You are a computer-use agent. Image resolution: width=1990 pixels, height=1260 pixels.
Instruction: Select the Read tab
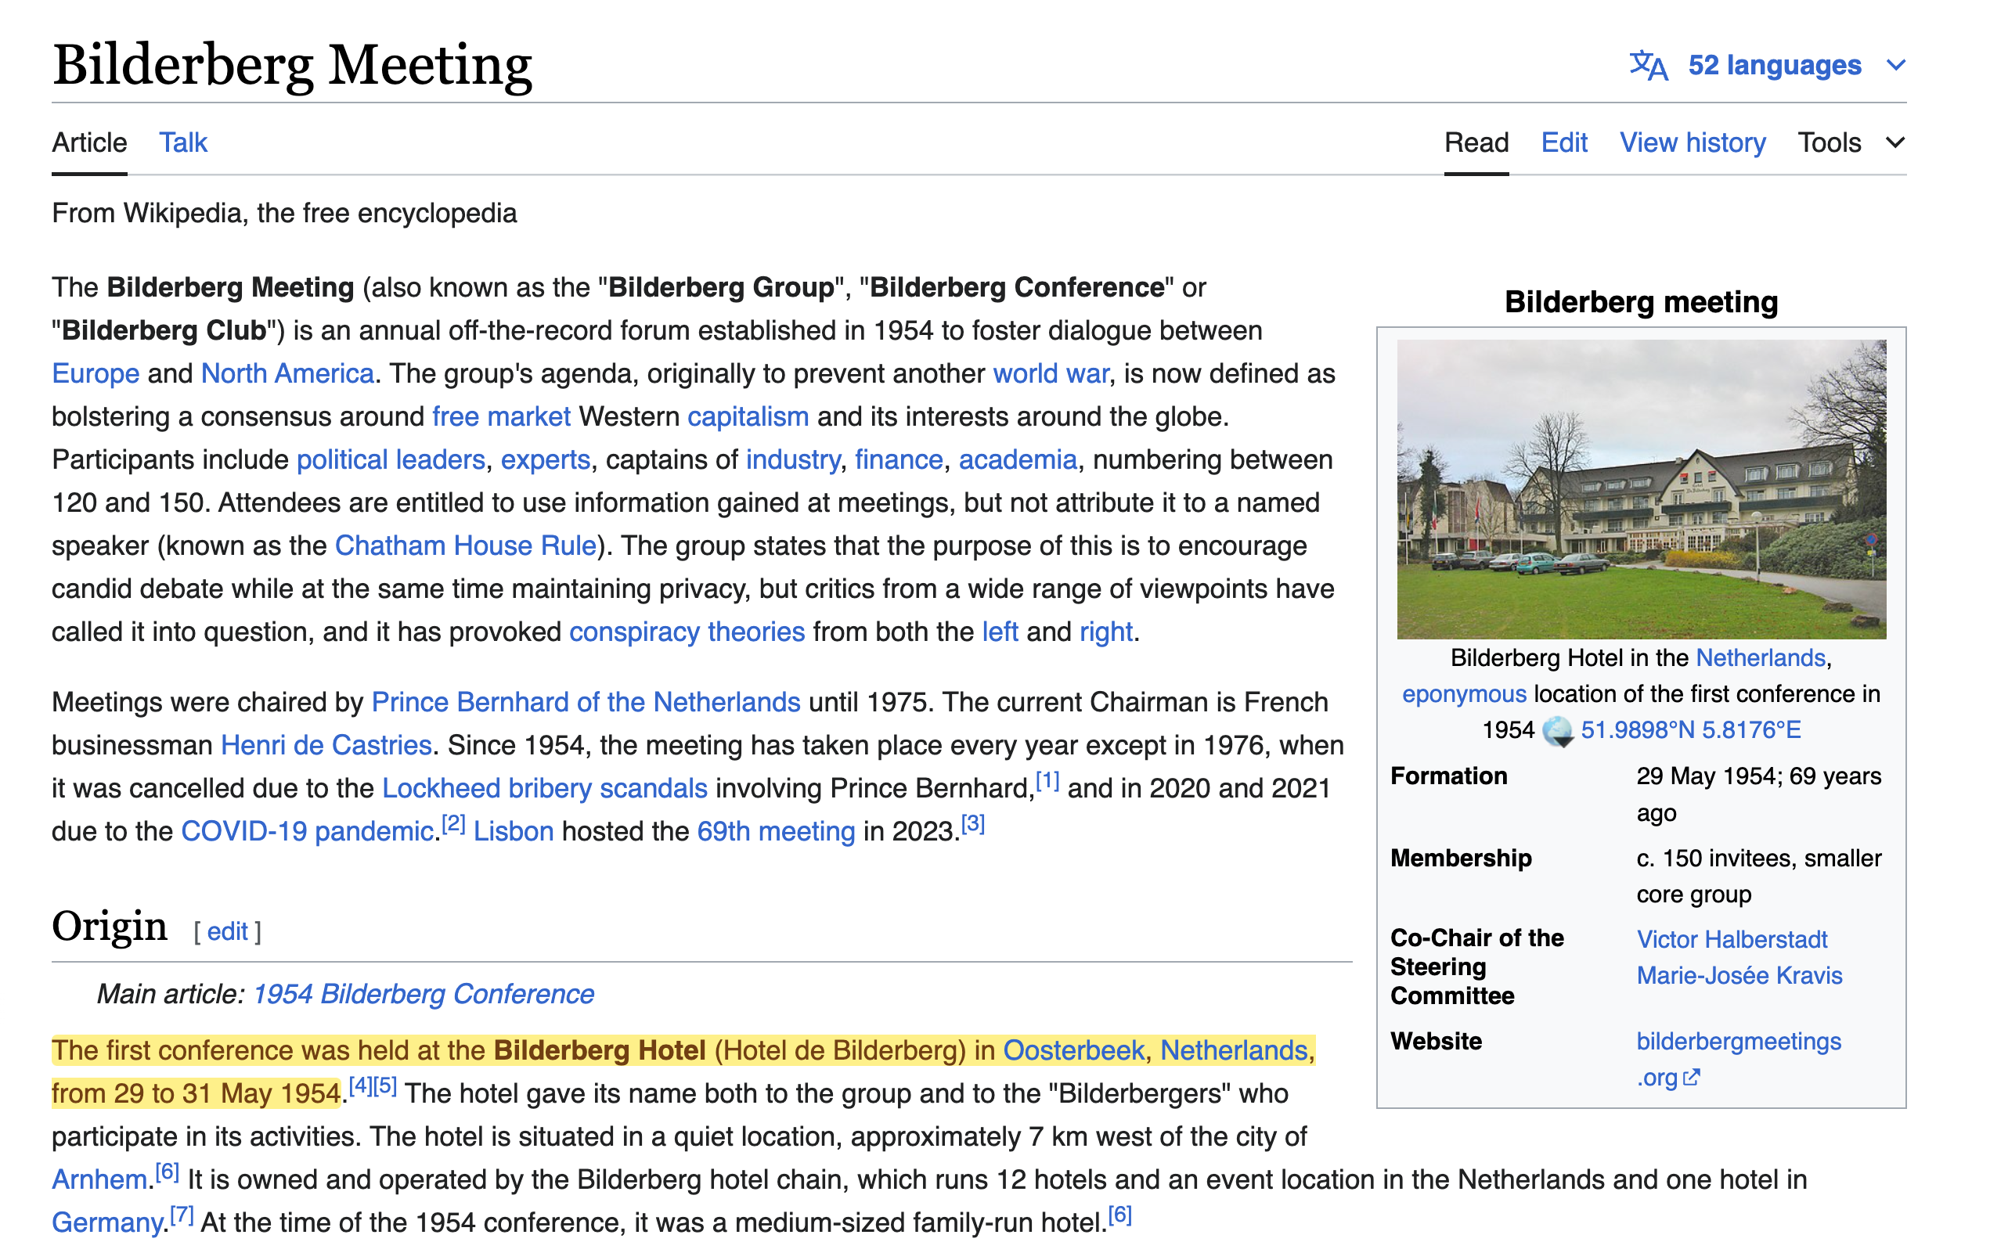point(1476,143)
